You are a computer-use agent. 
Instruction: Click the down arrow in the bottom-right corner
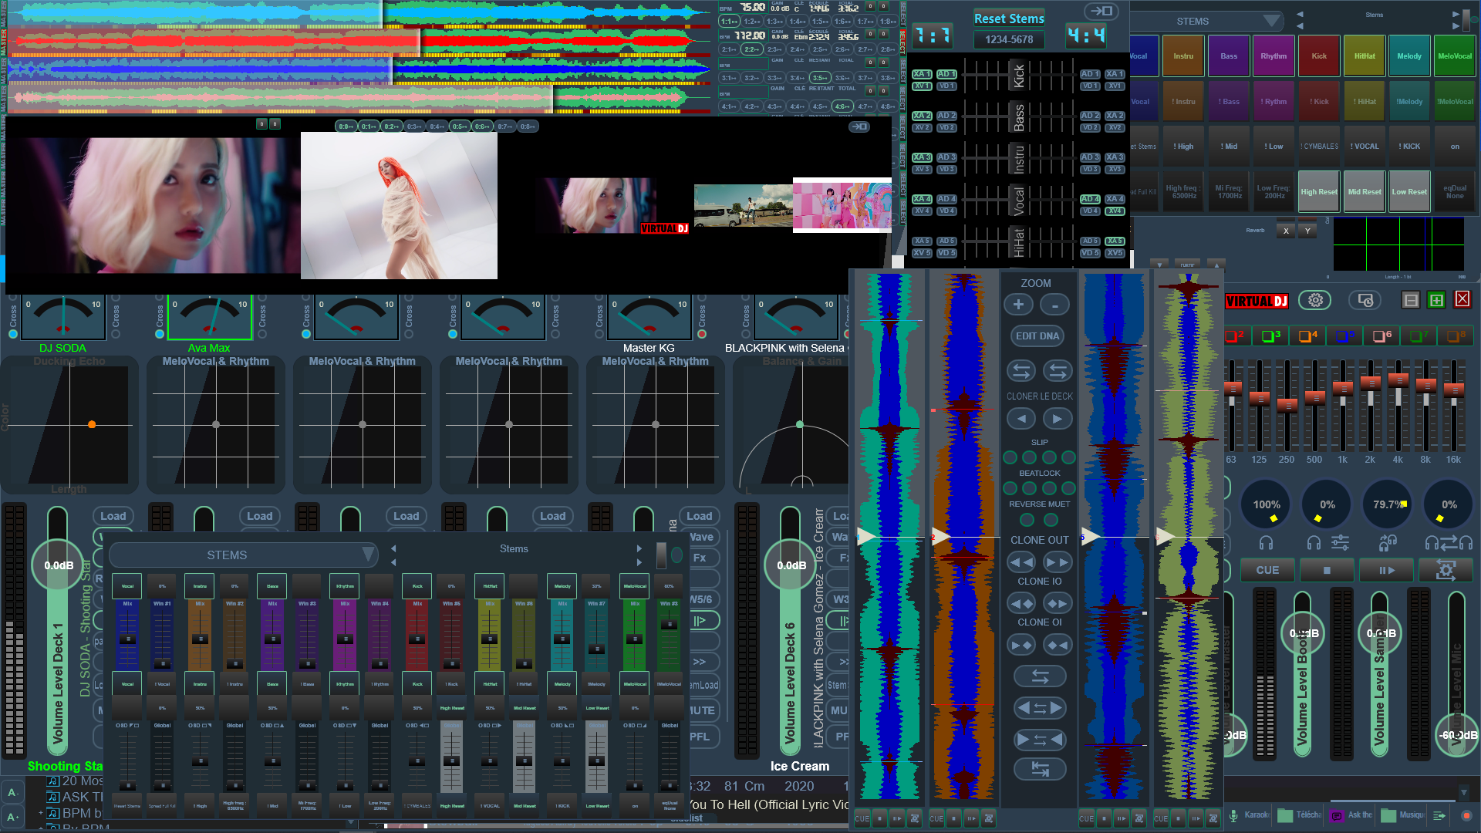[1463, 792]
